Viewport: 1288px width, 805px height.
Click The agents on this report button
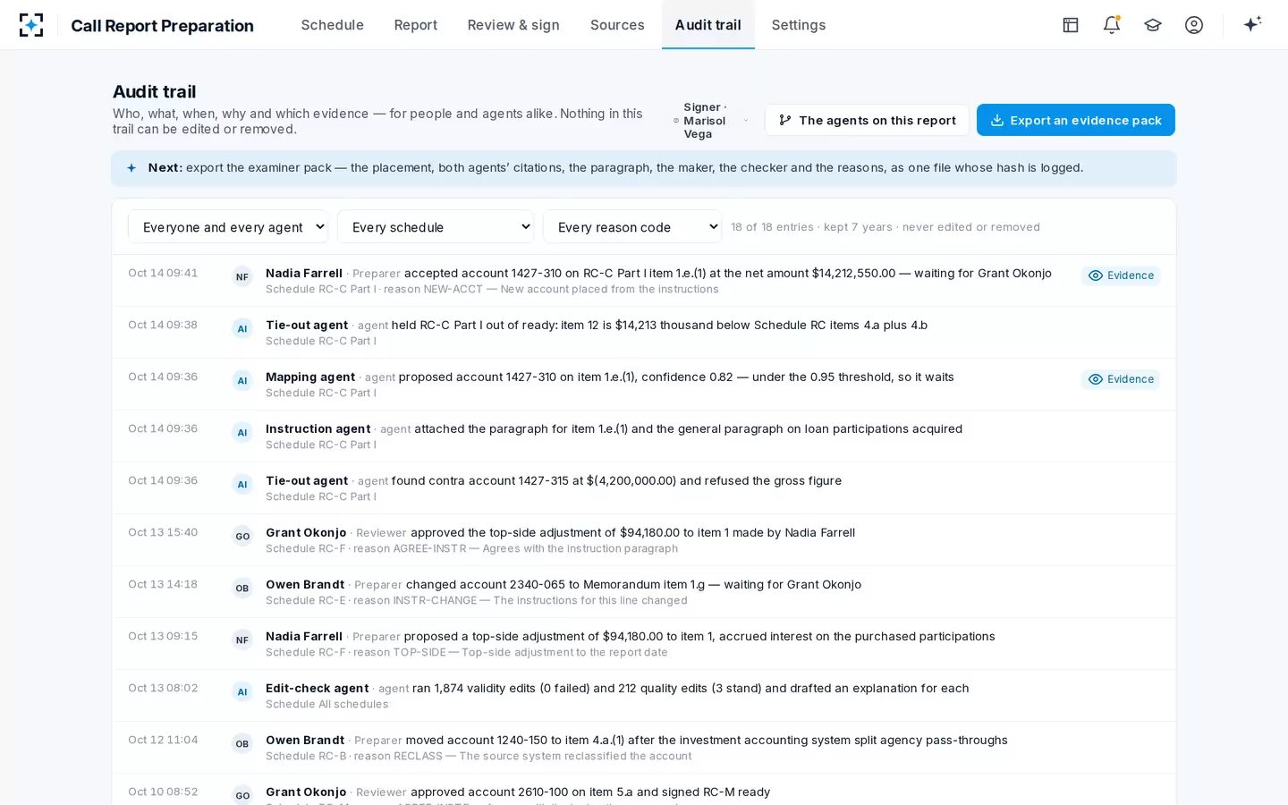click(867, 120)
